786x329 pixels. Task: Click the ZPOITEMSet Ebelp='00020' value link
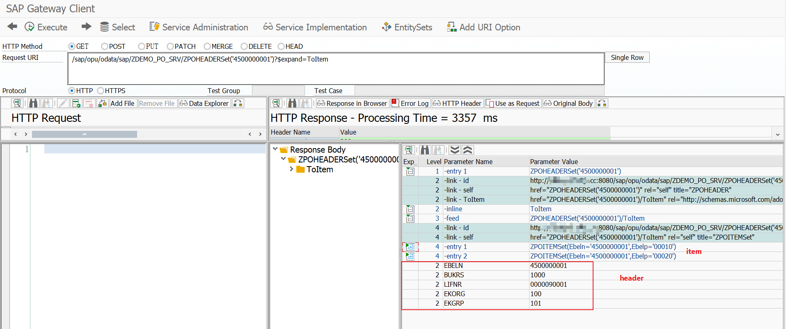point(603,256)
